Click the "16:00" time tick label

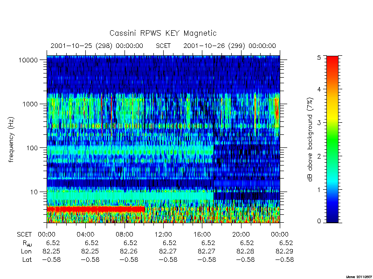[202, 235]
